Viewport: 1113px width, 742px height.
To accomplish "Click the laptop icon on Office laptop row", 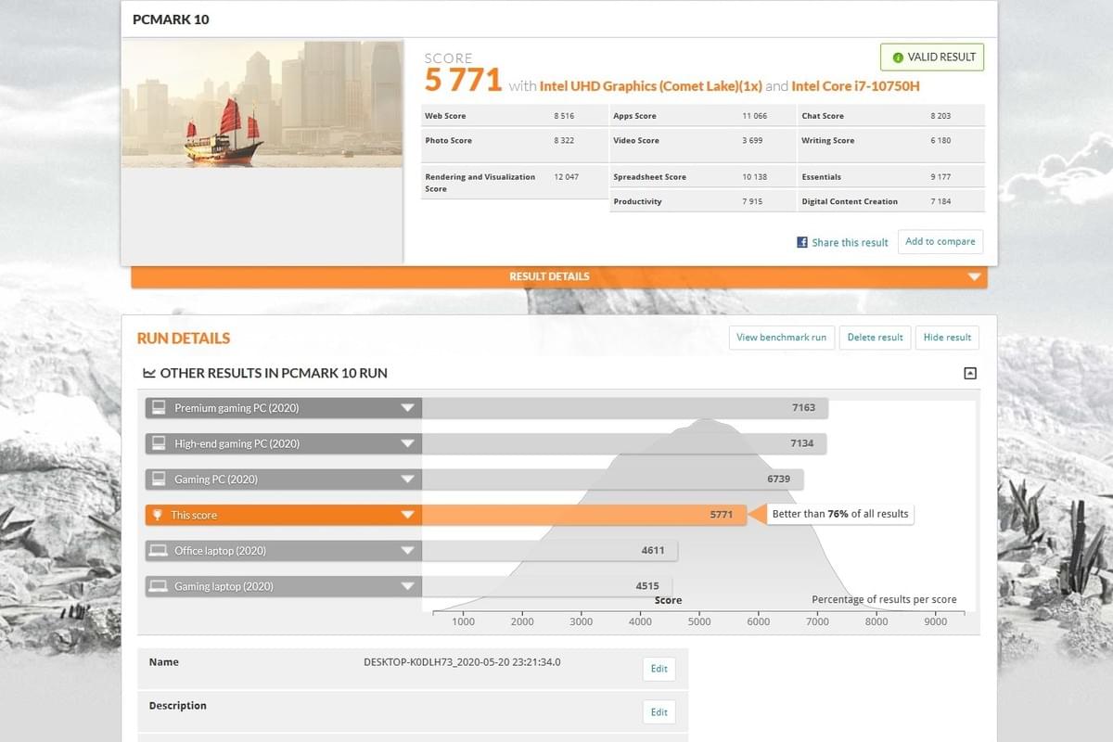I will 159,551.
